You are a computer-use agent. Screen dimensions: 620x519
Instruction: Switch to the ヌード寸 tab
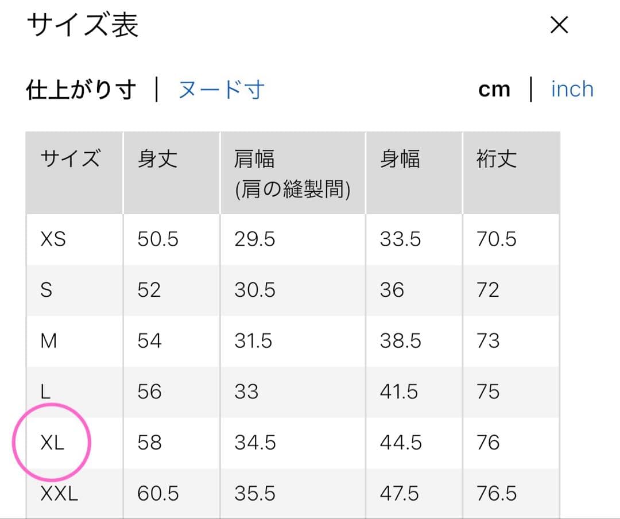pyautogui.click(x=221, y=90)
